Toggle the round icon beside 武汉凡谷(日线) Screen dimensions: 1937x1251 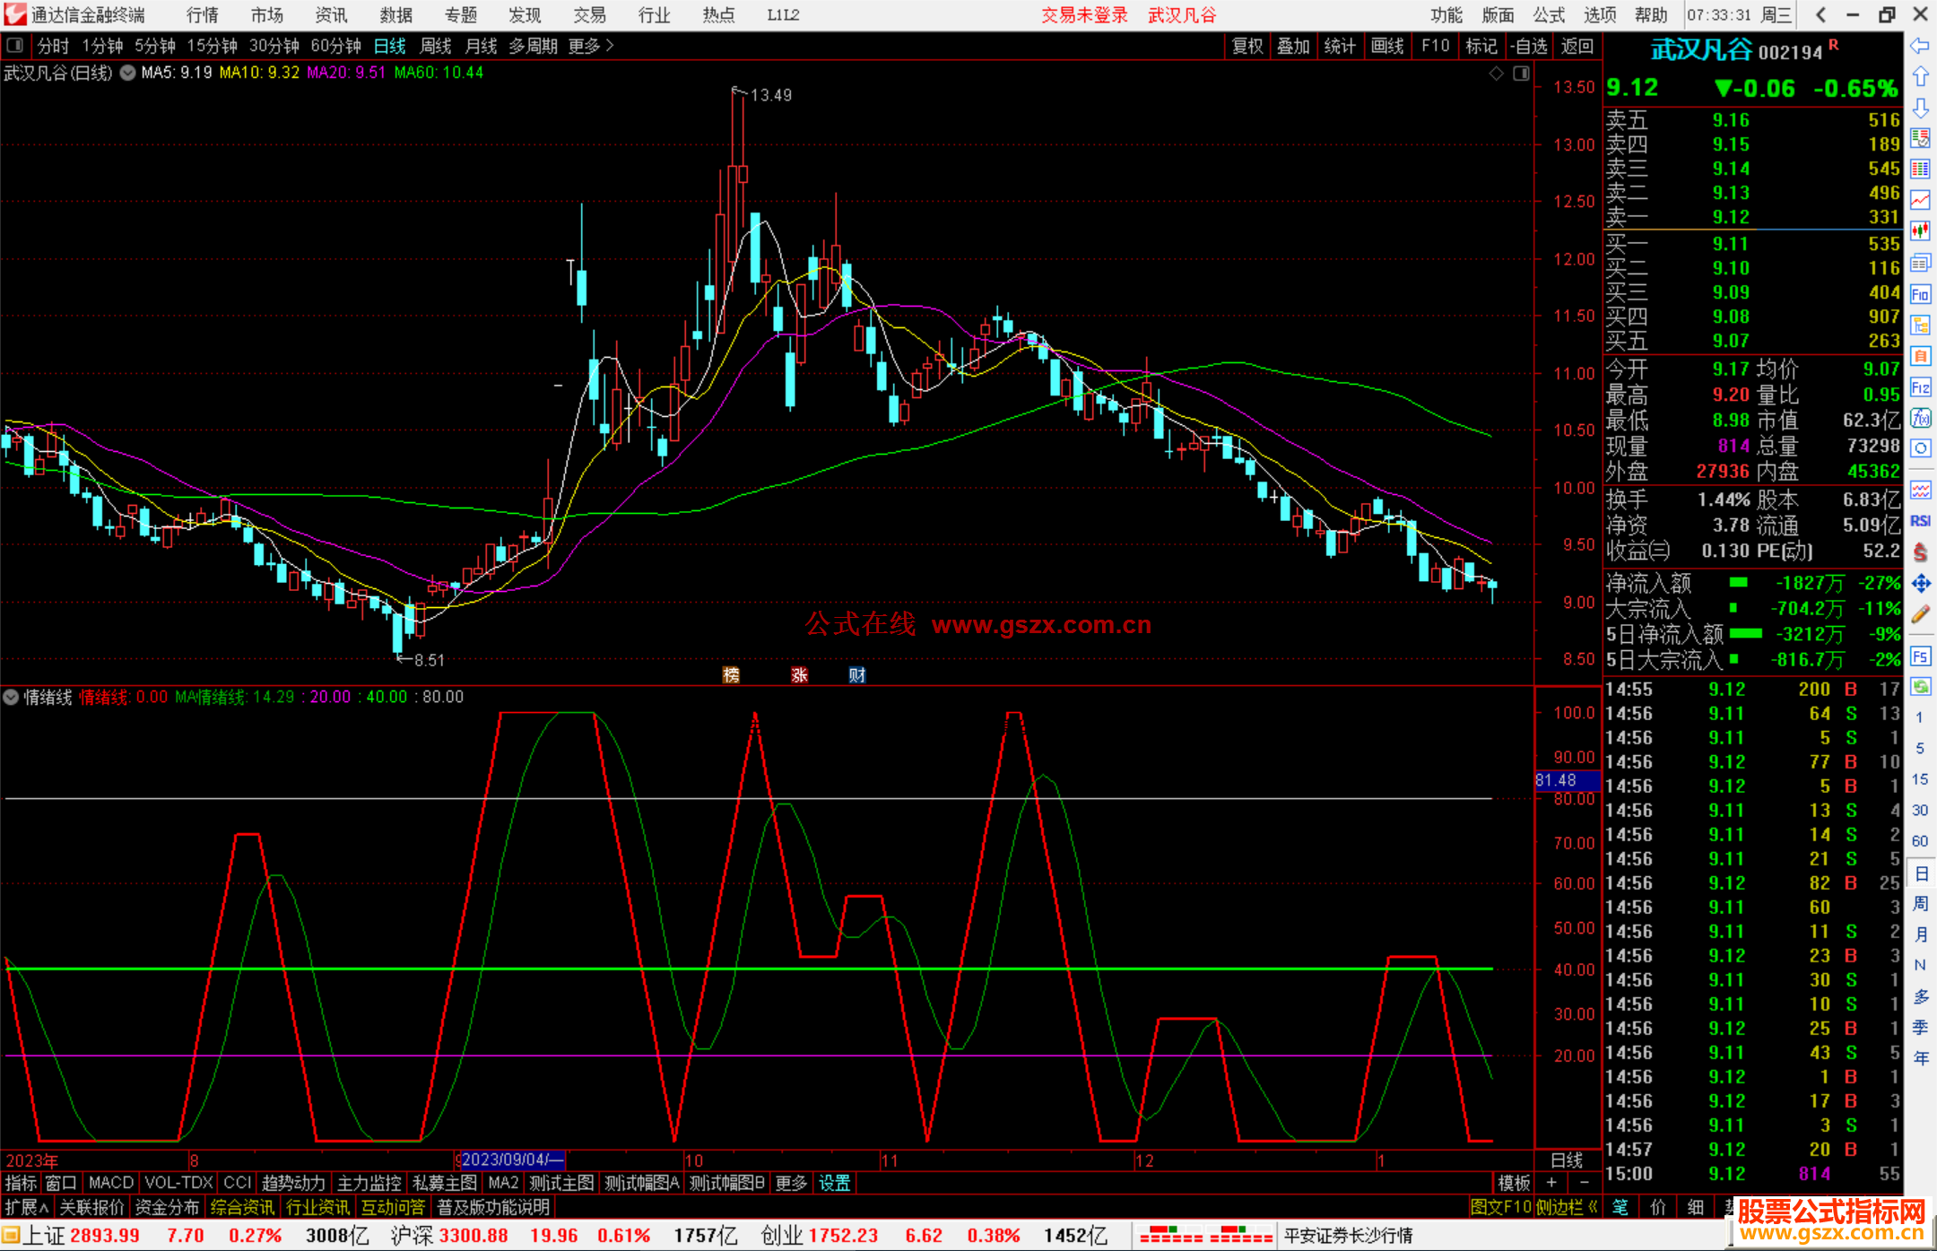[x=128, y=73]
